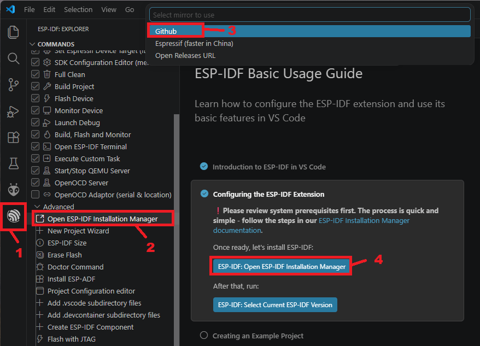Open PlatformIO alien icon view
Viewport: 480px width, 346px height.
pos(14,190)
